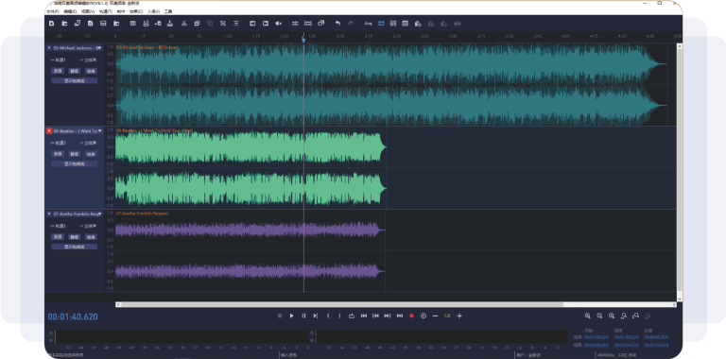Viewport: 726px width, 359px height.
Task: Toggle the loop playback icon
Action: pos(352,316)
